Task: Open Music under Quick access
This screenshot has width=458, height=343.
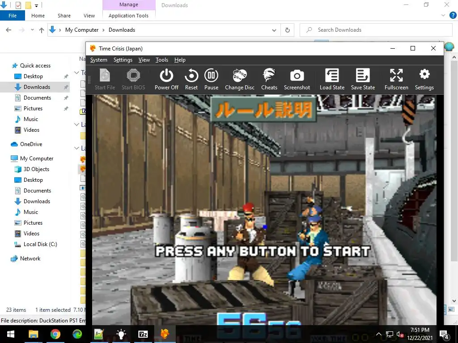Action: click(x=31, y=119)
